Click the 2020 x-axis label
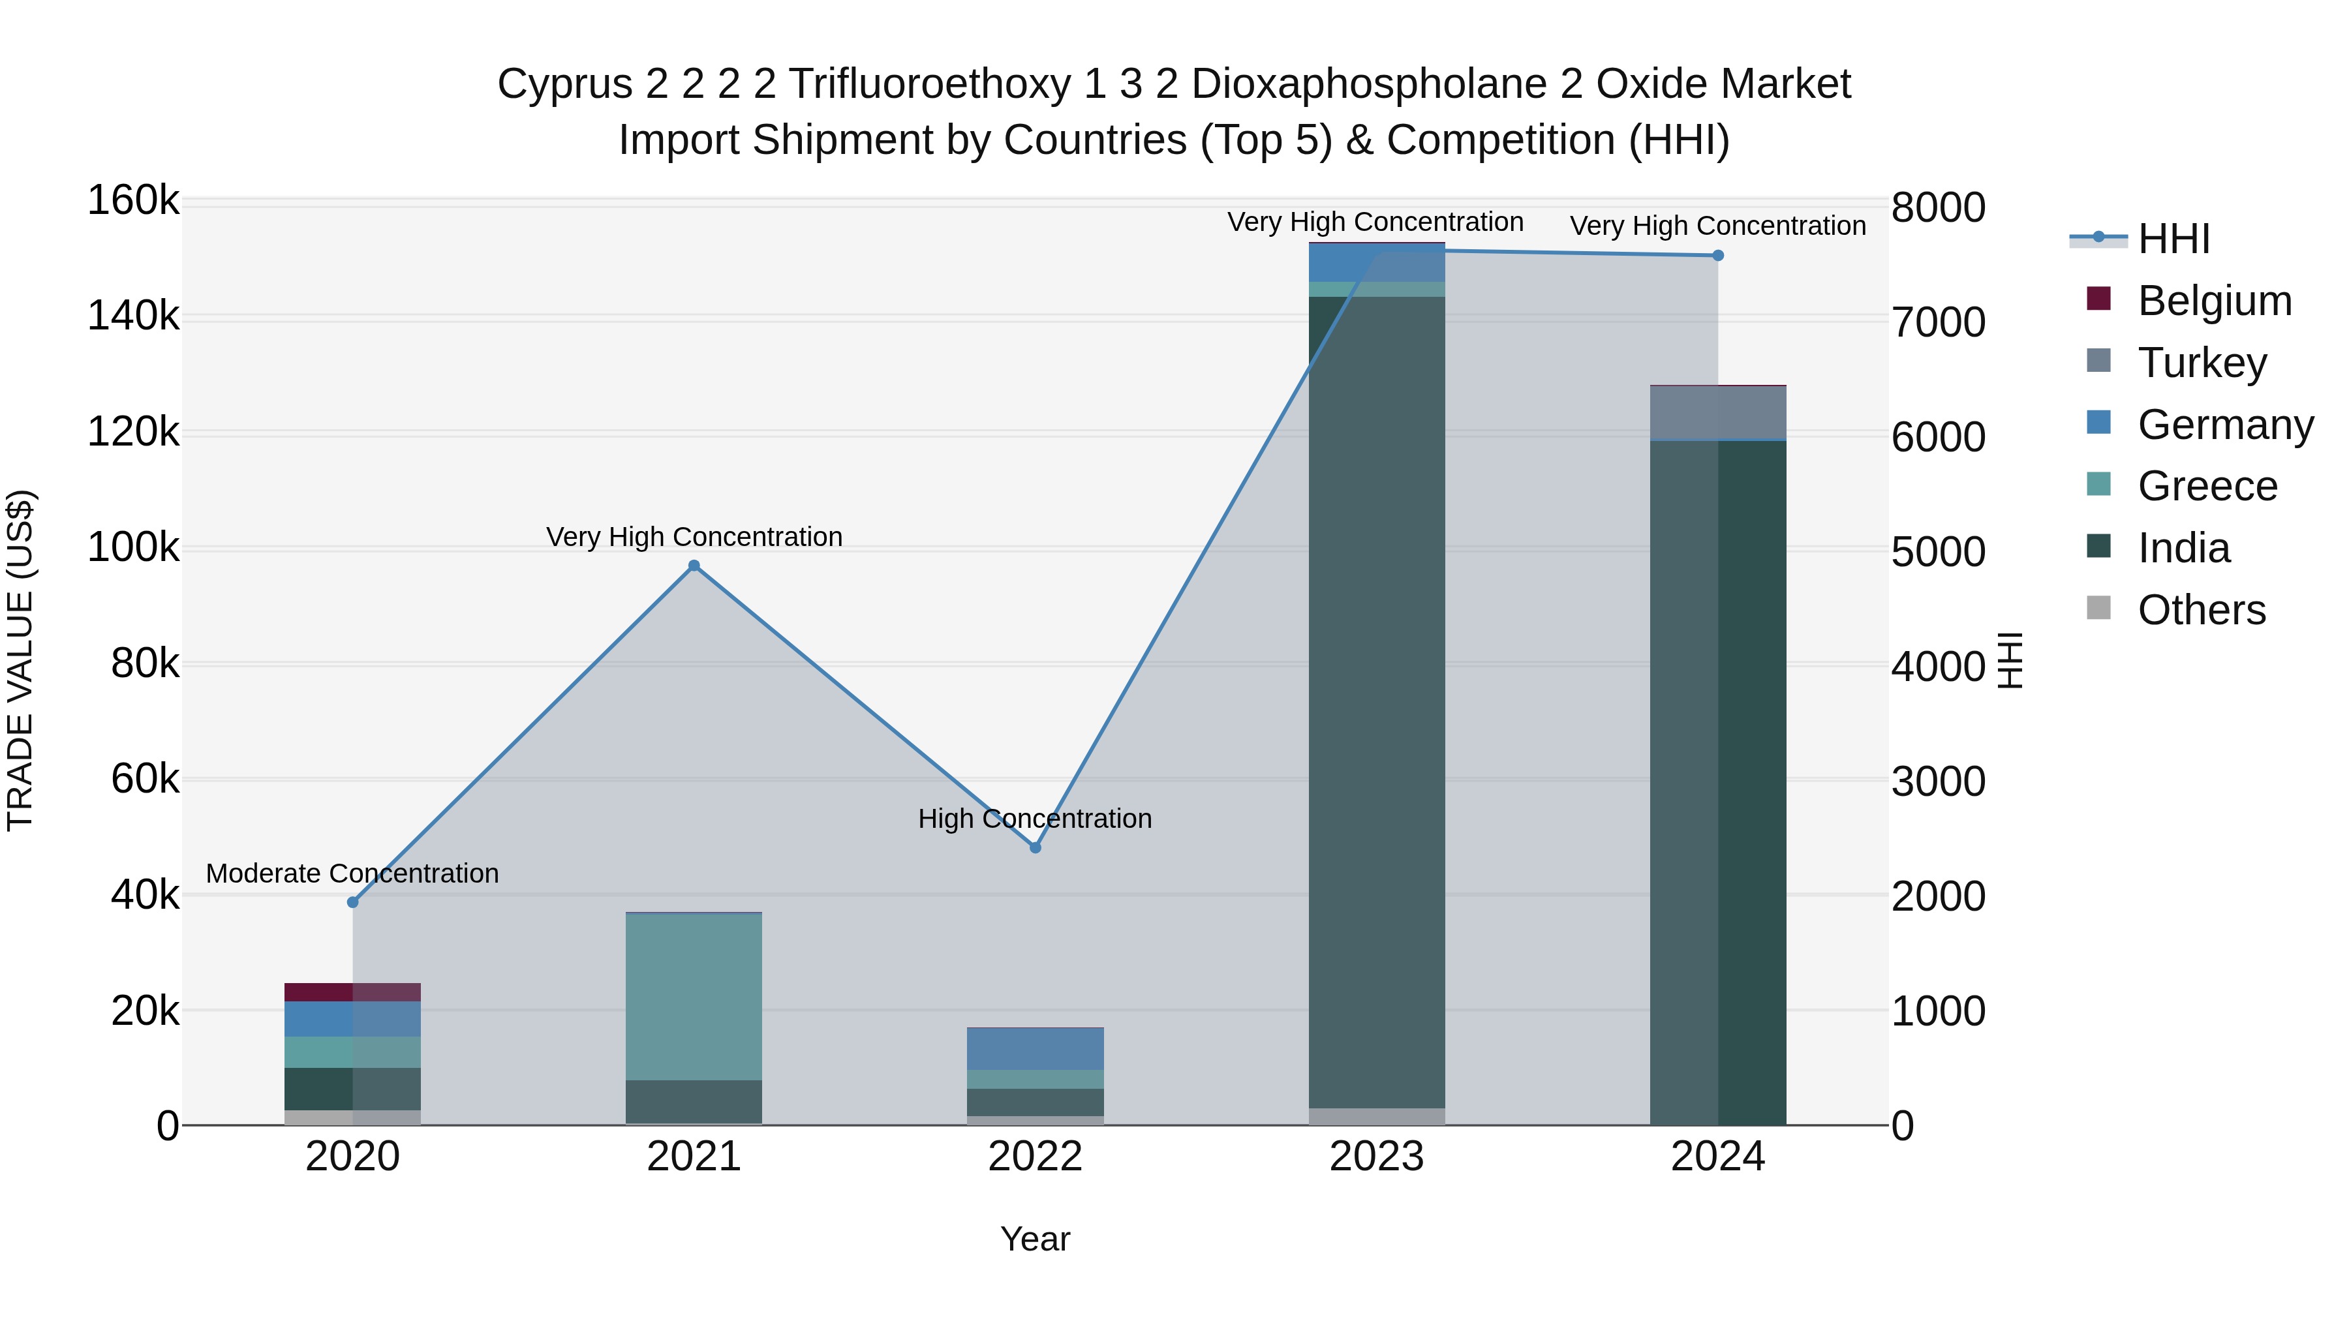 pos(353,1157)
